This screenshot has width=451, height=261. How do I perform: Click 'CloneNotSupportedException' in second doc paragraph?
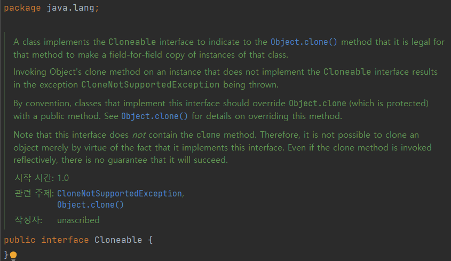(x=150, y=84)
